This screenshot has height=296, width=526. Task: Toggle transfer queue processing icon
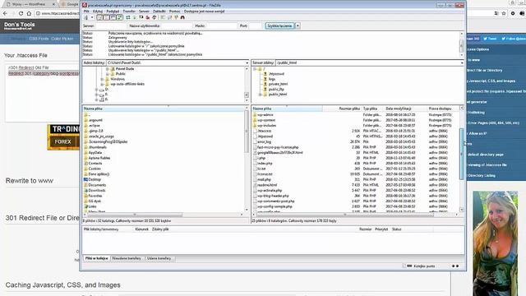[135, 17]
